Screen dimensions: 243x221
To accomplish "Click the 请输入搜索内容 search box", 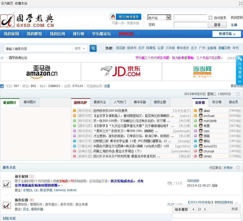I will point(38,49).
